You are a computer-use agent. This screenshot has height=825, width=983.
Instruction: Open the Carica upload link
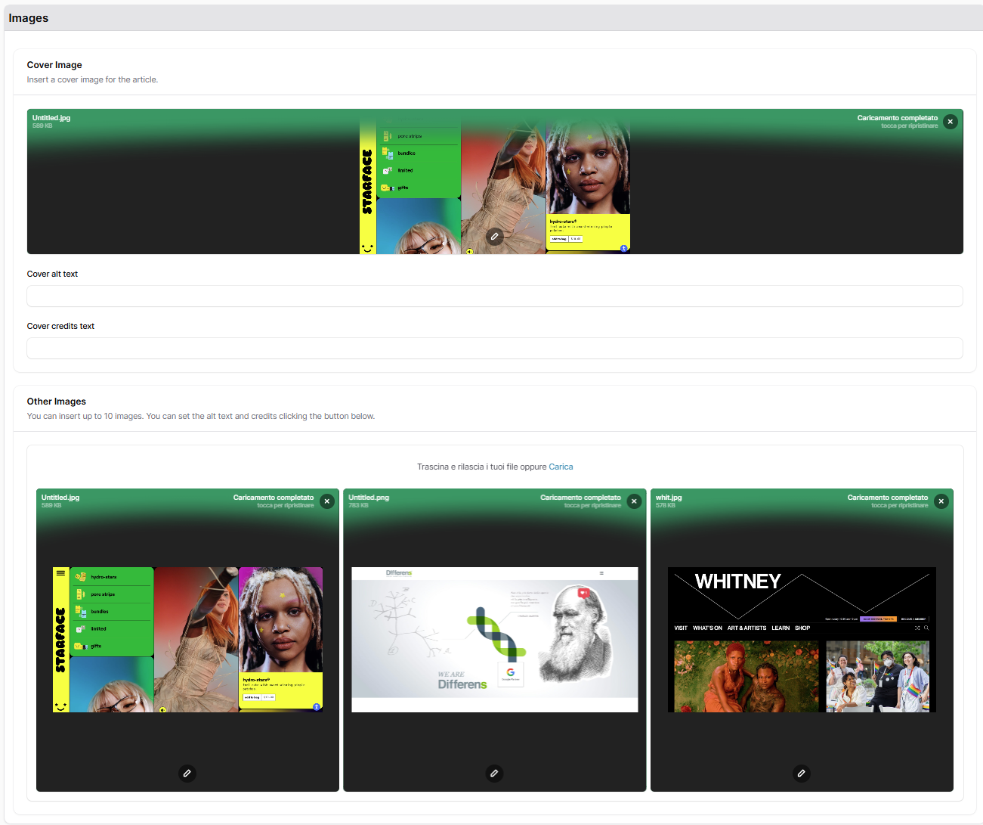click(561, 467)
